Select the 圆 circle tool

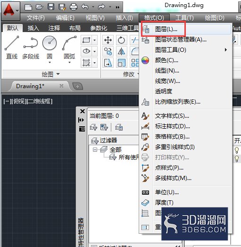point(50,47)
